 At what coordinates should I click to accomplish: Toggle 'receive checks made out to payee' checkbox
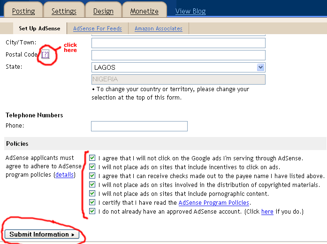tap(92, 176)
